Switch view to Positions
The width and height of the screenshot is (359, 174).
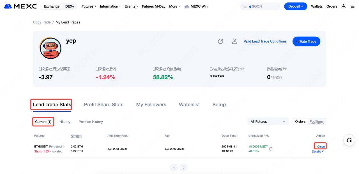316,121
